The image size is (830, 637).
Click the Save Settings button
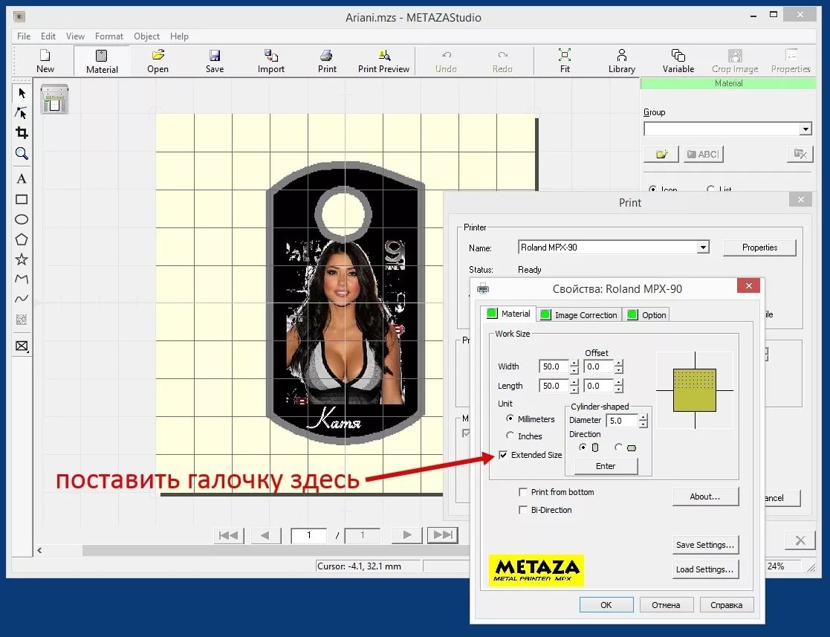705,545
